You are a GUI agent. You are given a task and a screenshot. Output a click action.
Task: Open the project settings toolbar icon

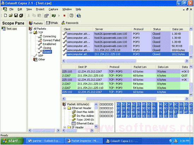point(46,16)
